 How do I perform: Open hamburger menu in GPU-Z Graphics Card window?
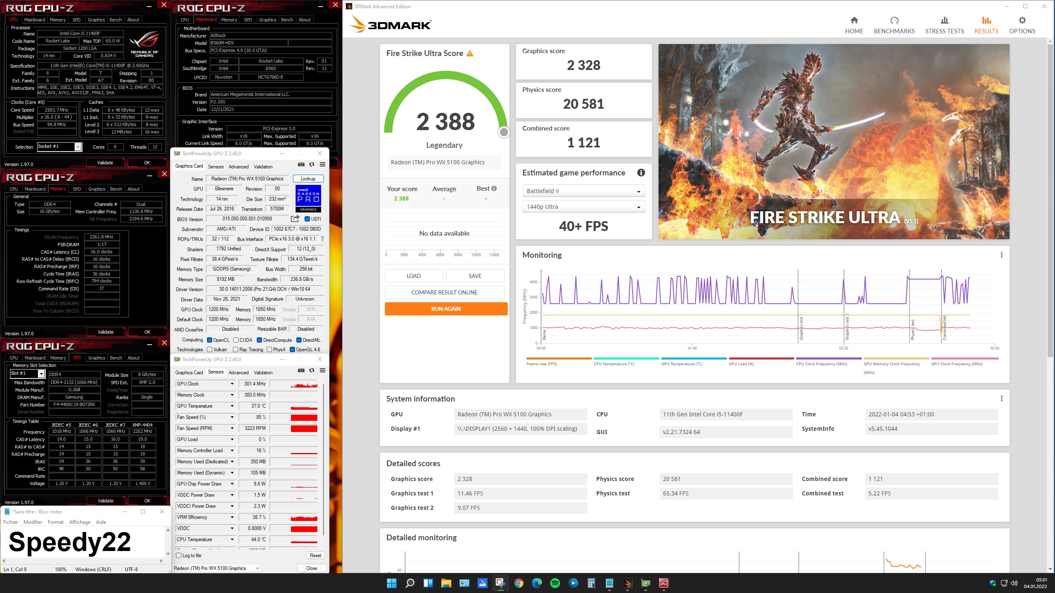(x=322, y=164)
